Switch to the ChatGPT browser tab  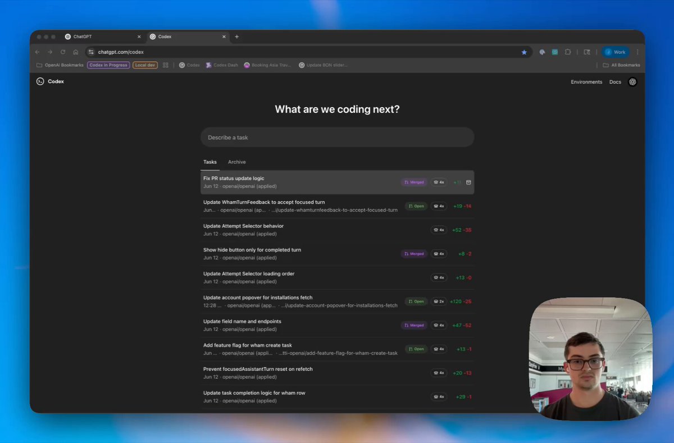coord(102,36)
